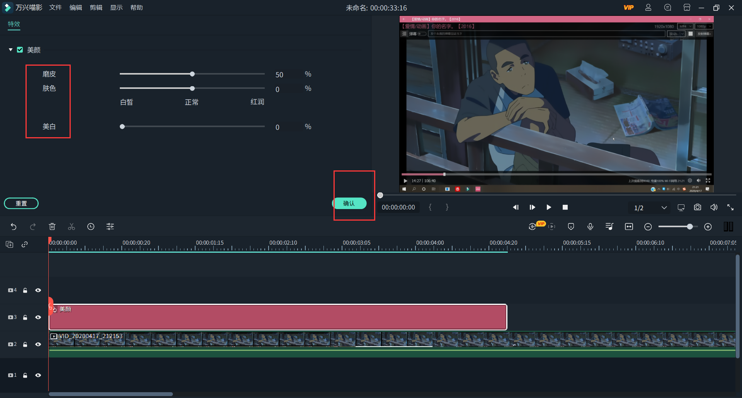Open the 剪辑 menu
This screenshot has height=398, width=742.
(x=96, y=8)
